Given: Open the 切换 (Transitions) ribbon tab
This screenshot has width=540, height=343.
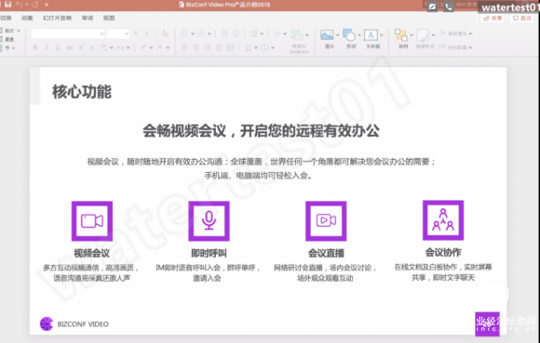Looking at the screenshot, I should (6, 18).
